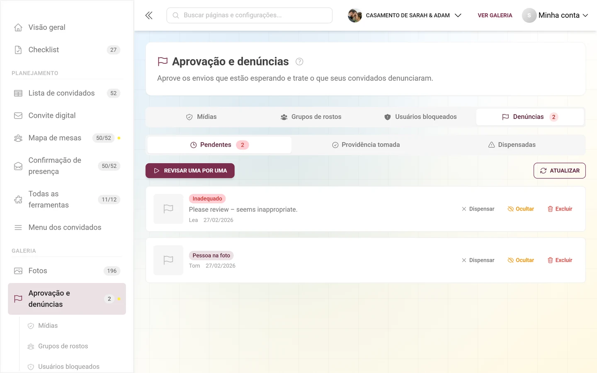The width and height of the screenshot is (597, 373).
Task: Dismiss Tom's Pessoa na foto report
Action: click(x=478, y=260)
